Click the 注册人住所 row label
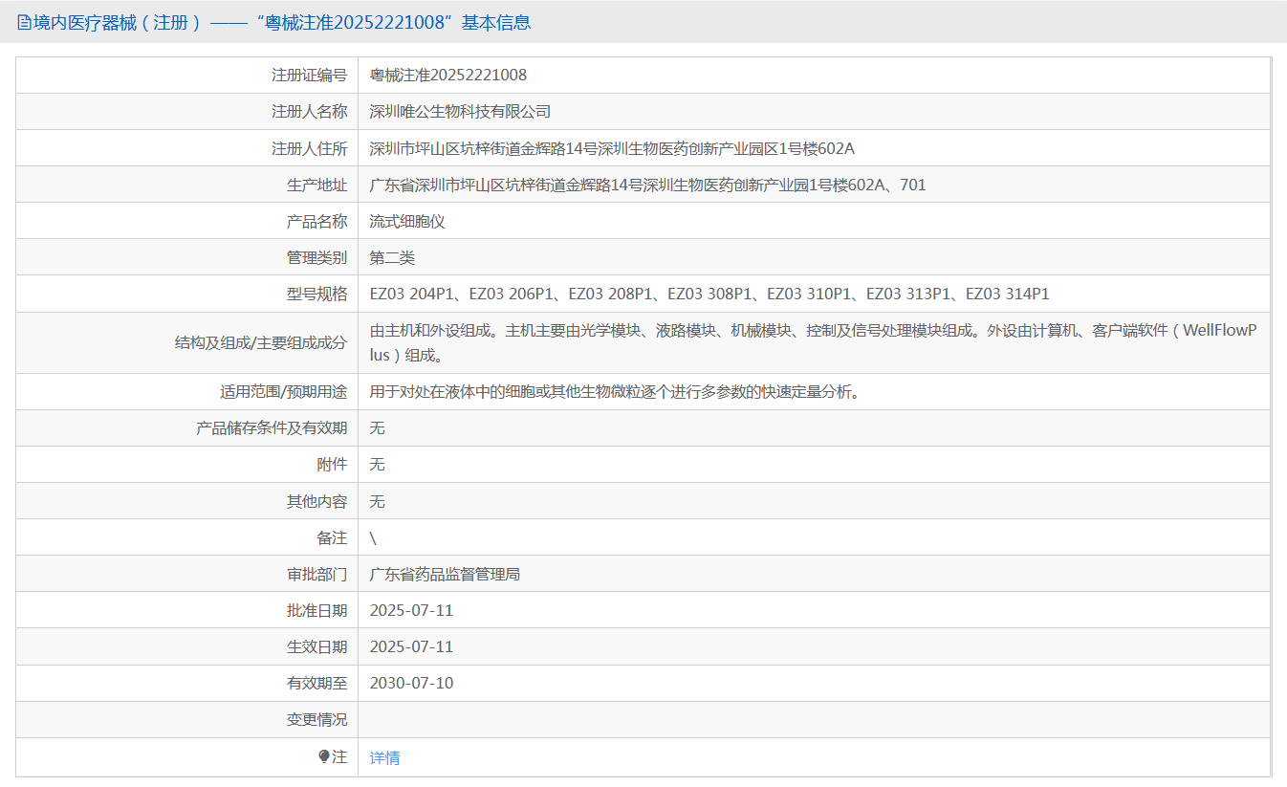 tap(309, 148)
